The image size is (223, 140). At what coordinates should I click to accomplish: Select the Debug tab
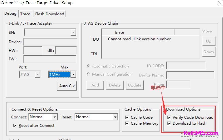tap(10, 14)
